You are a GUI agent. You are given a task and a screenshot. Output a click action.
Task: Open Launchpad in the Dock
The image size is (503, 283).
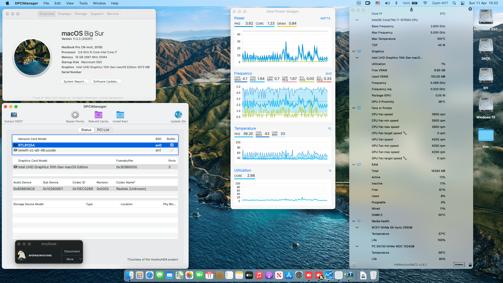coord(140,275)
